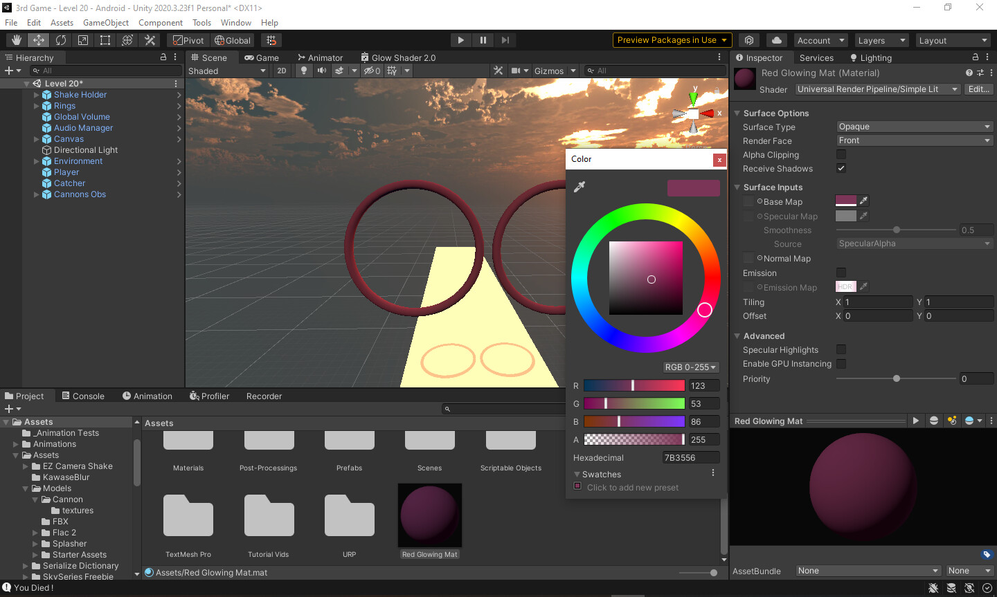Select the Scale tool
The height and width of the screenshot is (597, 997).
[83, 39]
